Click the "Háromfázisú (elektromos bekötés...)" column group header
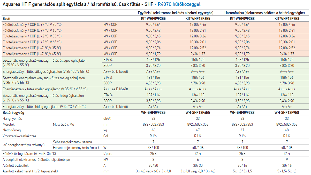 pyautogui.click(x=264, y=13)
